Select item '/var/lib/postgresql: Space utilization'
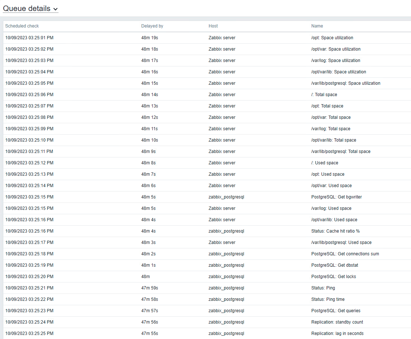Screen dimensions: 411x339 (x=346, y=83)
